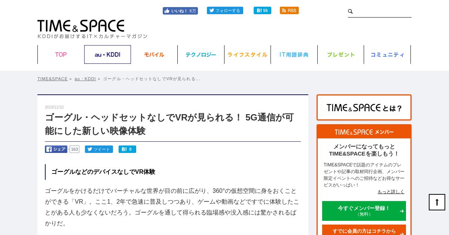This screenshot has width=449, height=235.
Task: Click the TIME&SPACE breadcrumb link
Action: click(52, 79)
